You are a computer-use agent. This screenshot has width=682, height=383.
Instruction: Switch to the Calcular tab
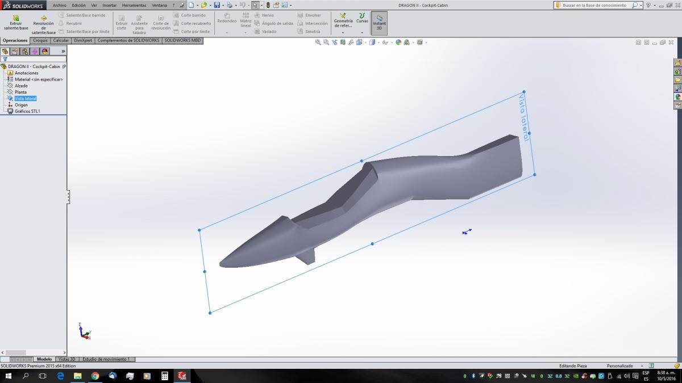(x=61, y=40)
